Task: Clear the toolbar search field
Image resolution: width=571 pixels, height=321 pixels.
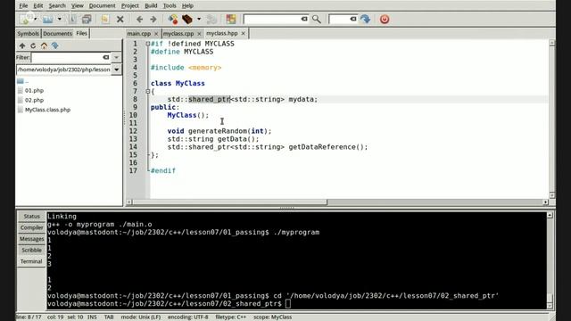Action: (304, 19)
